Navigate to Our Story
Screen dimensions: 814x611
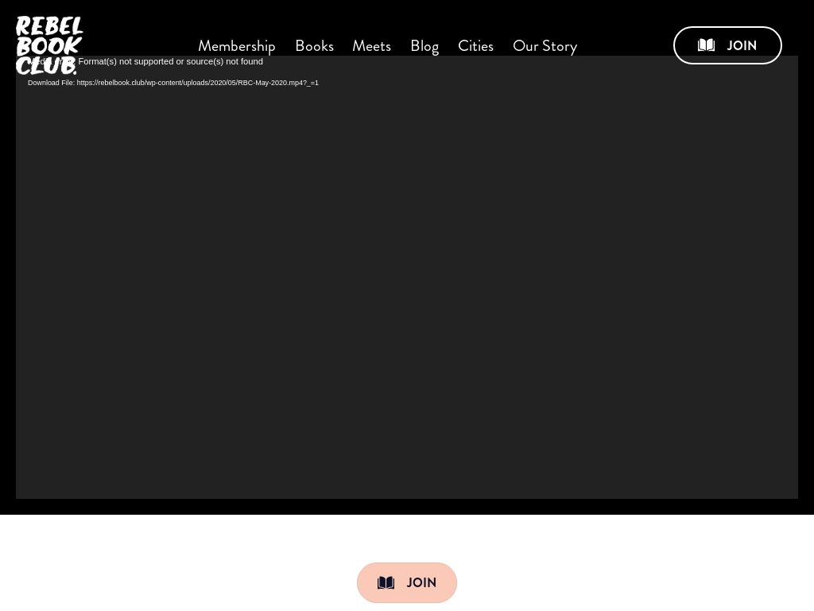tap(545, 45)
